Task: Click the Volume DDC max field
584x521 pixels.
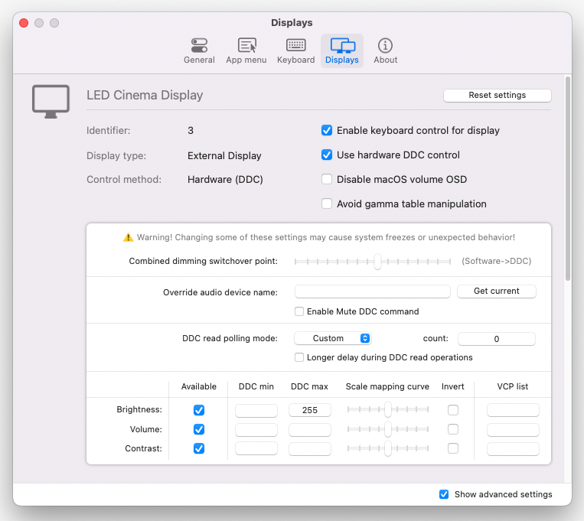Action: coord(310,430)
